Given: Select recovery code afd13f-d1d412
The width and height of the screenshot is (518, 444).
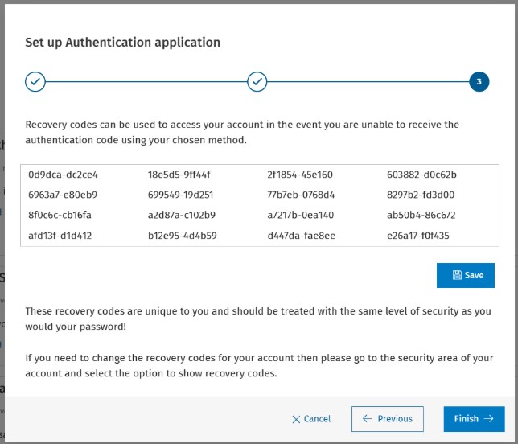Looking at the screenshot, I should click(x=60, y=236).
